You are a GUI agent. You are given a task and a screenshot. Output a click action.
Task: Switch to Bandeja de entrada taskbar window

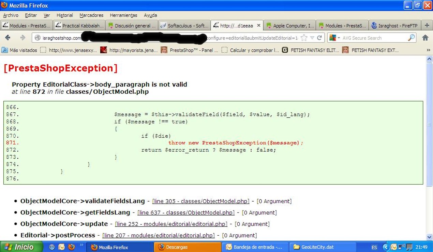pos(255,247)
